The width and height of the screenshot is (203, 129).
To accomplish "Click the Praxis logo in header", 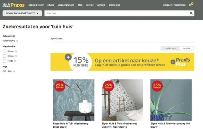I will point(13,5).
